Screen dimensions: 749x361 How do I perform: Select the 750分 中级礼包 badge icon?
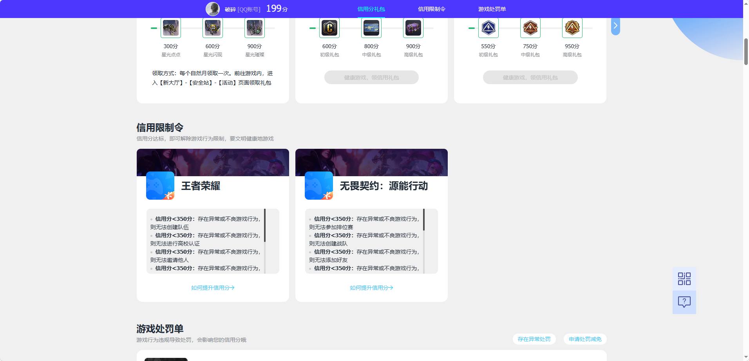[530, 28]
